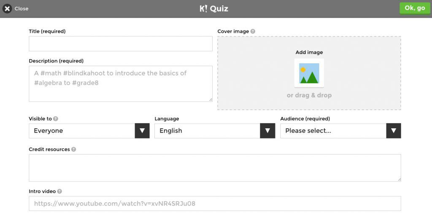Click the Add image label
This screenshot has height=214, width=432.
[x=309, y=52]
